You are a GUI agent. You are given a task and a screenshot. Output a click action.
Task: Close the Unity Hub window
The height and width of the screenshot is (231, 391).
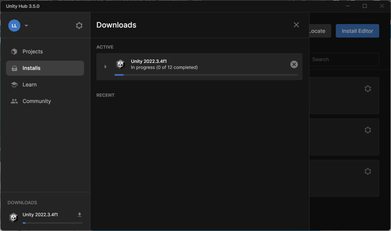382,6
